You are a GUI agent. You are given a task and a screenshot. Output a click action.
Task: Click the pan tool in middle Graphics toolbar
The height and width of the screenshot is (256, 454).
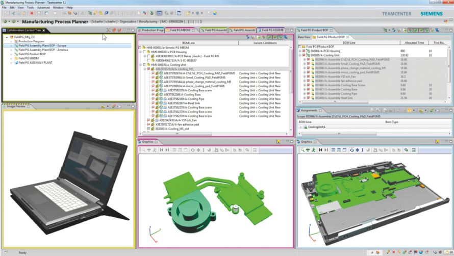[x=198, y=150]
